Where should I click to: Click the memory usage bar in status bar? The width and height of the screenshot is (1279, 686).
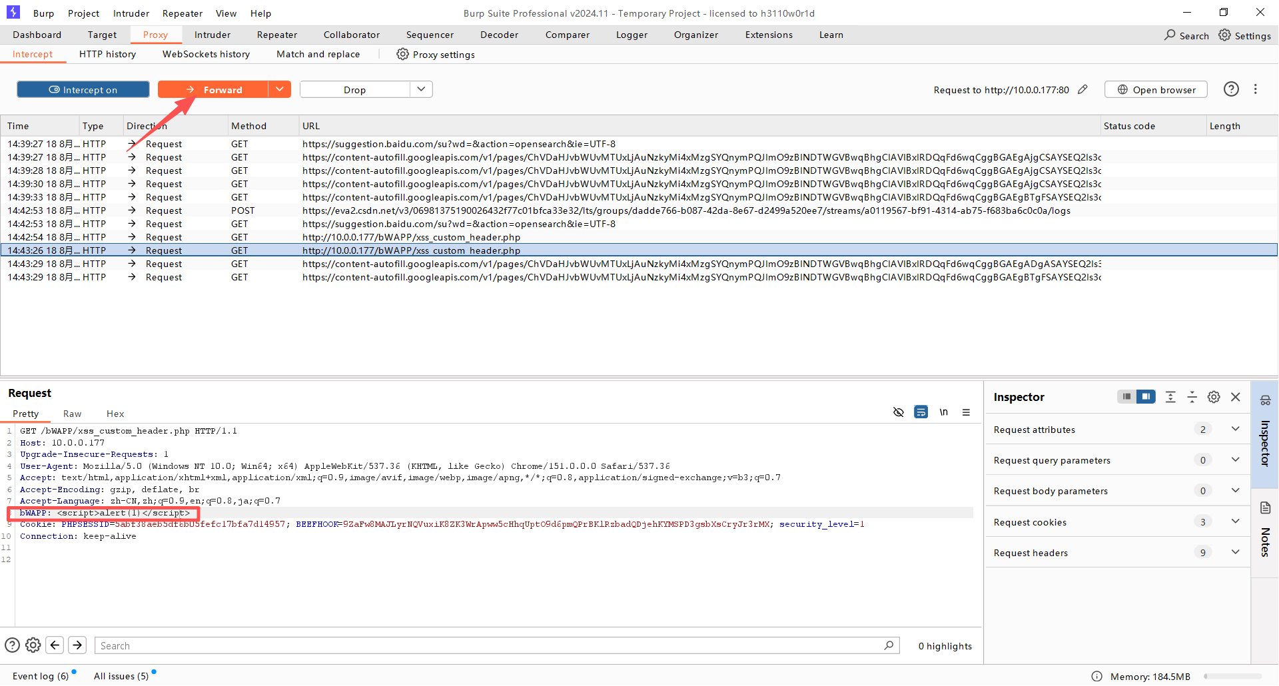coord(1233,676)
